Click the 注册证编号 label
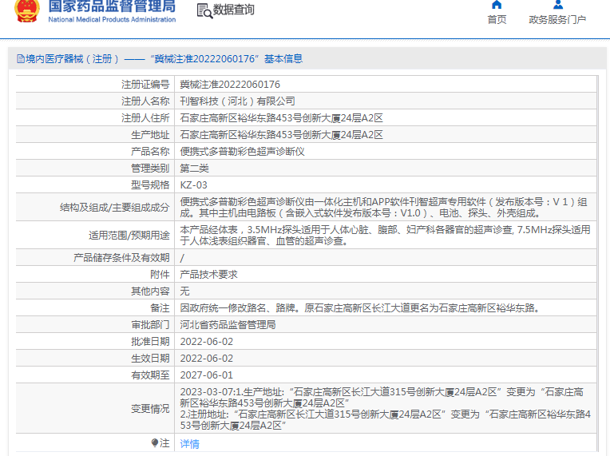Viewport: 610px width, 456px height. pyautogui.click(x=145, y=85)
